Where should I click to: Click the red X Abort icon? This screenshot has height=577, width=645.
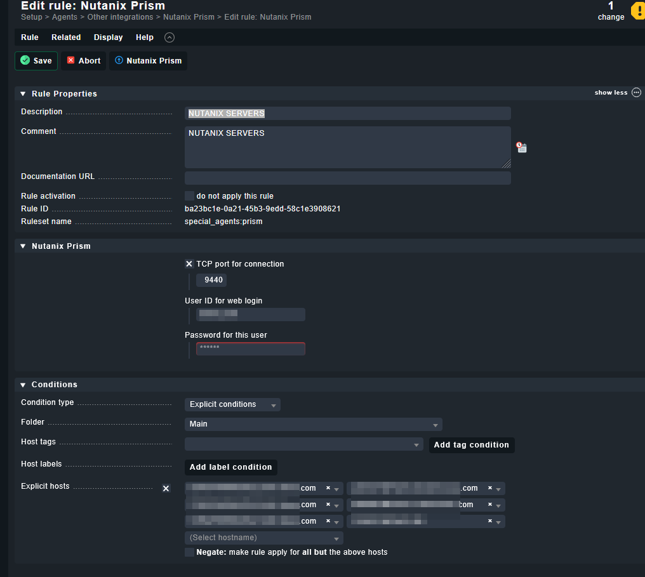coord(71,60)
